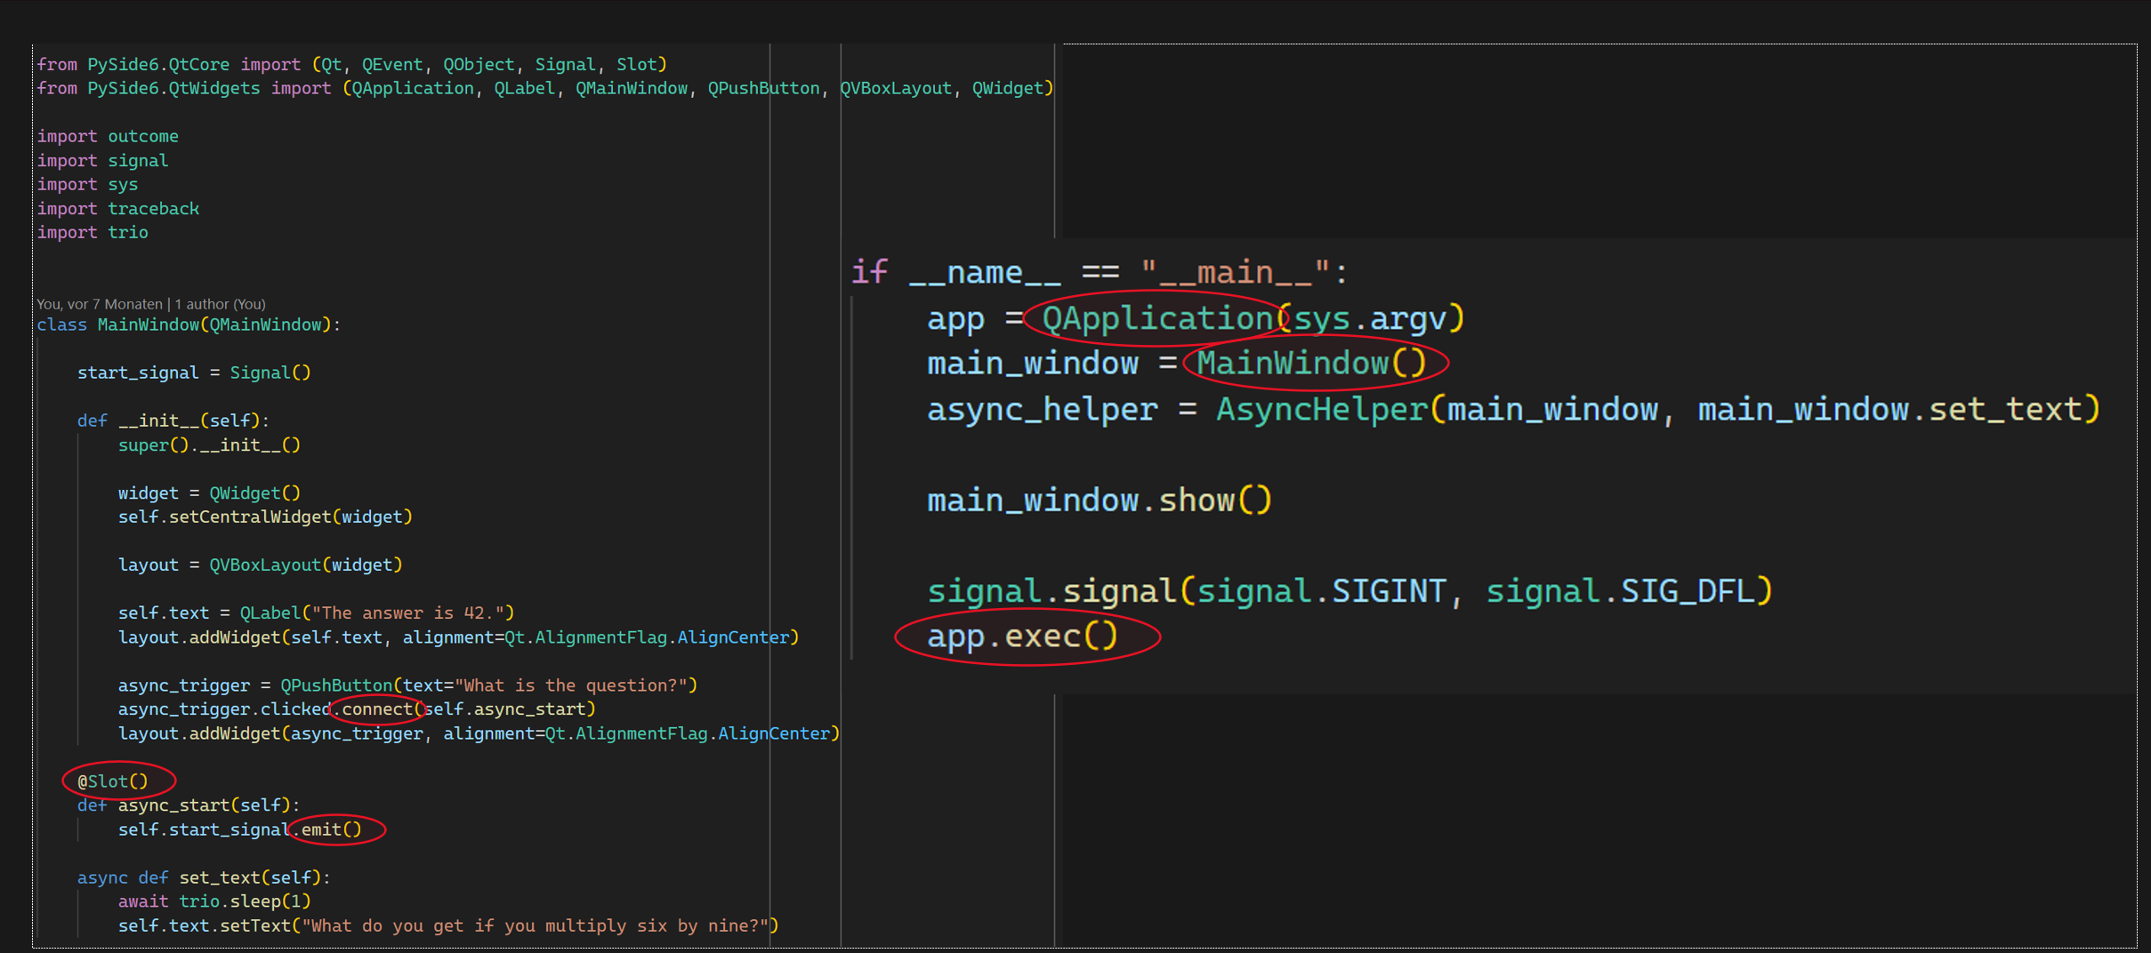The height and width of the screenshot is (953, 2151).
Task: Click "connect" in async_trigger.clicked line
Action: (377, 709)
